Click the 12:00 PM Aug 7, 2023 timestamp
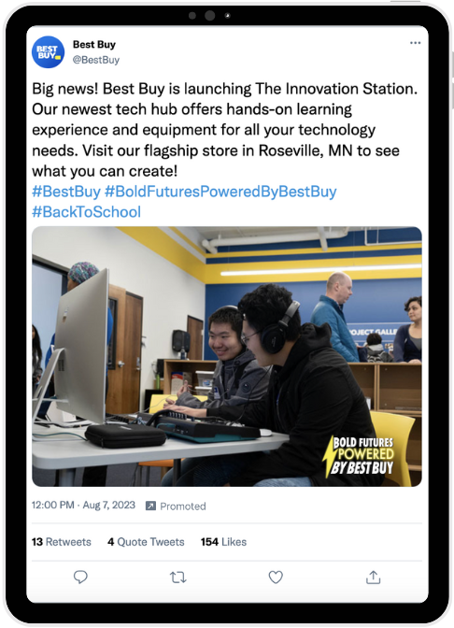The height and width of the screenshot is (628, 454). (x=83, y=505)
